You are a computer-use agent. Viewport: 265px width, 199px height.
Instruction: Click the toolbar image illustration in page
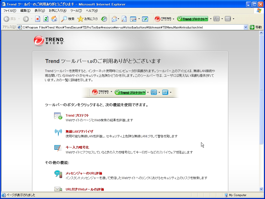130,93
